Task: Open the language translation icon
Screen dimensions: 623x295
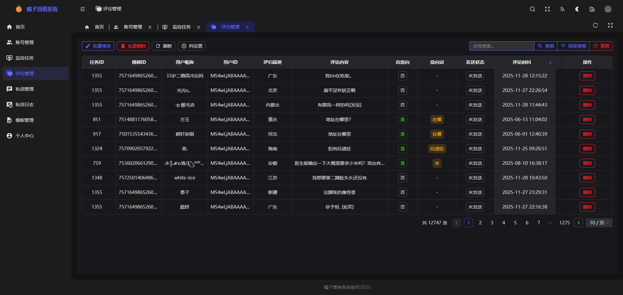Action: (x=562, y=9)
